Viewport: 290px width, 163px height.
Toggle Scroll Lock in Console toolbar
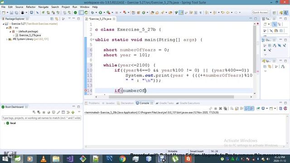[x=237, y=109]
